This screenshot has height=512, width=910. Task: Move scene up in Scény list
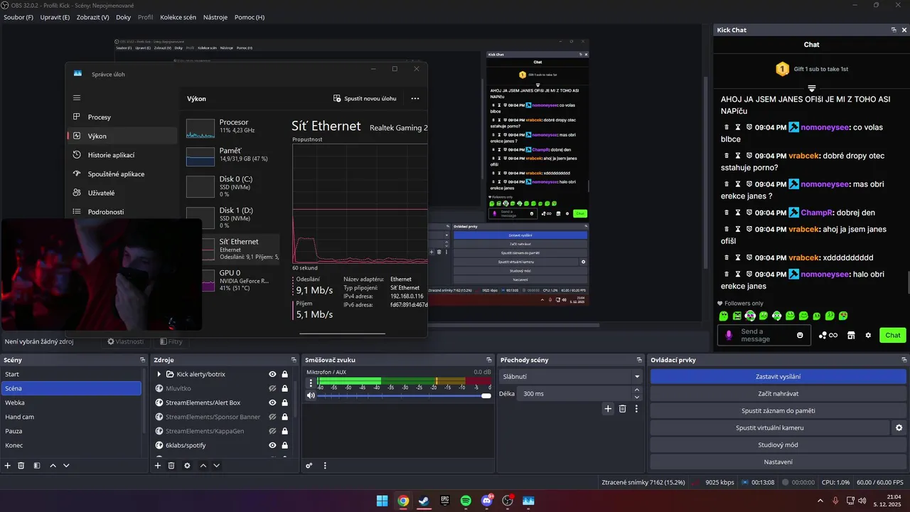(53, 465)
